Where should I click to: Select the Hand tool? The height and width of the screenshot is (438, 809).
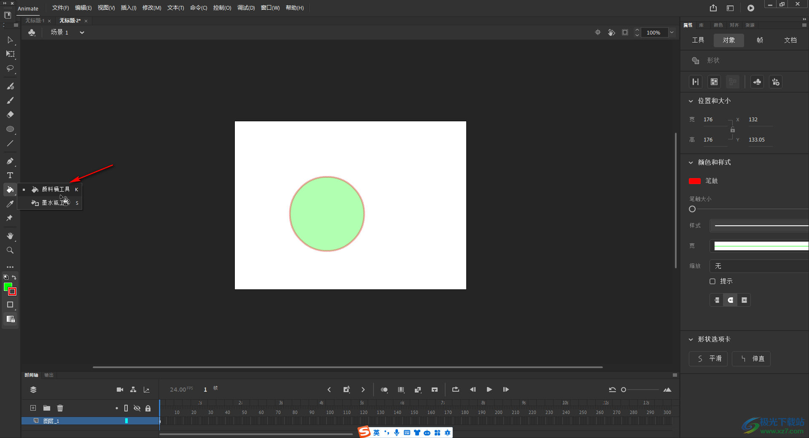pos(10,236)
